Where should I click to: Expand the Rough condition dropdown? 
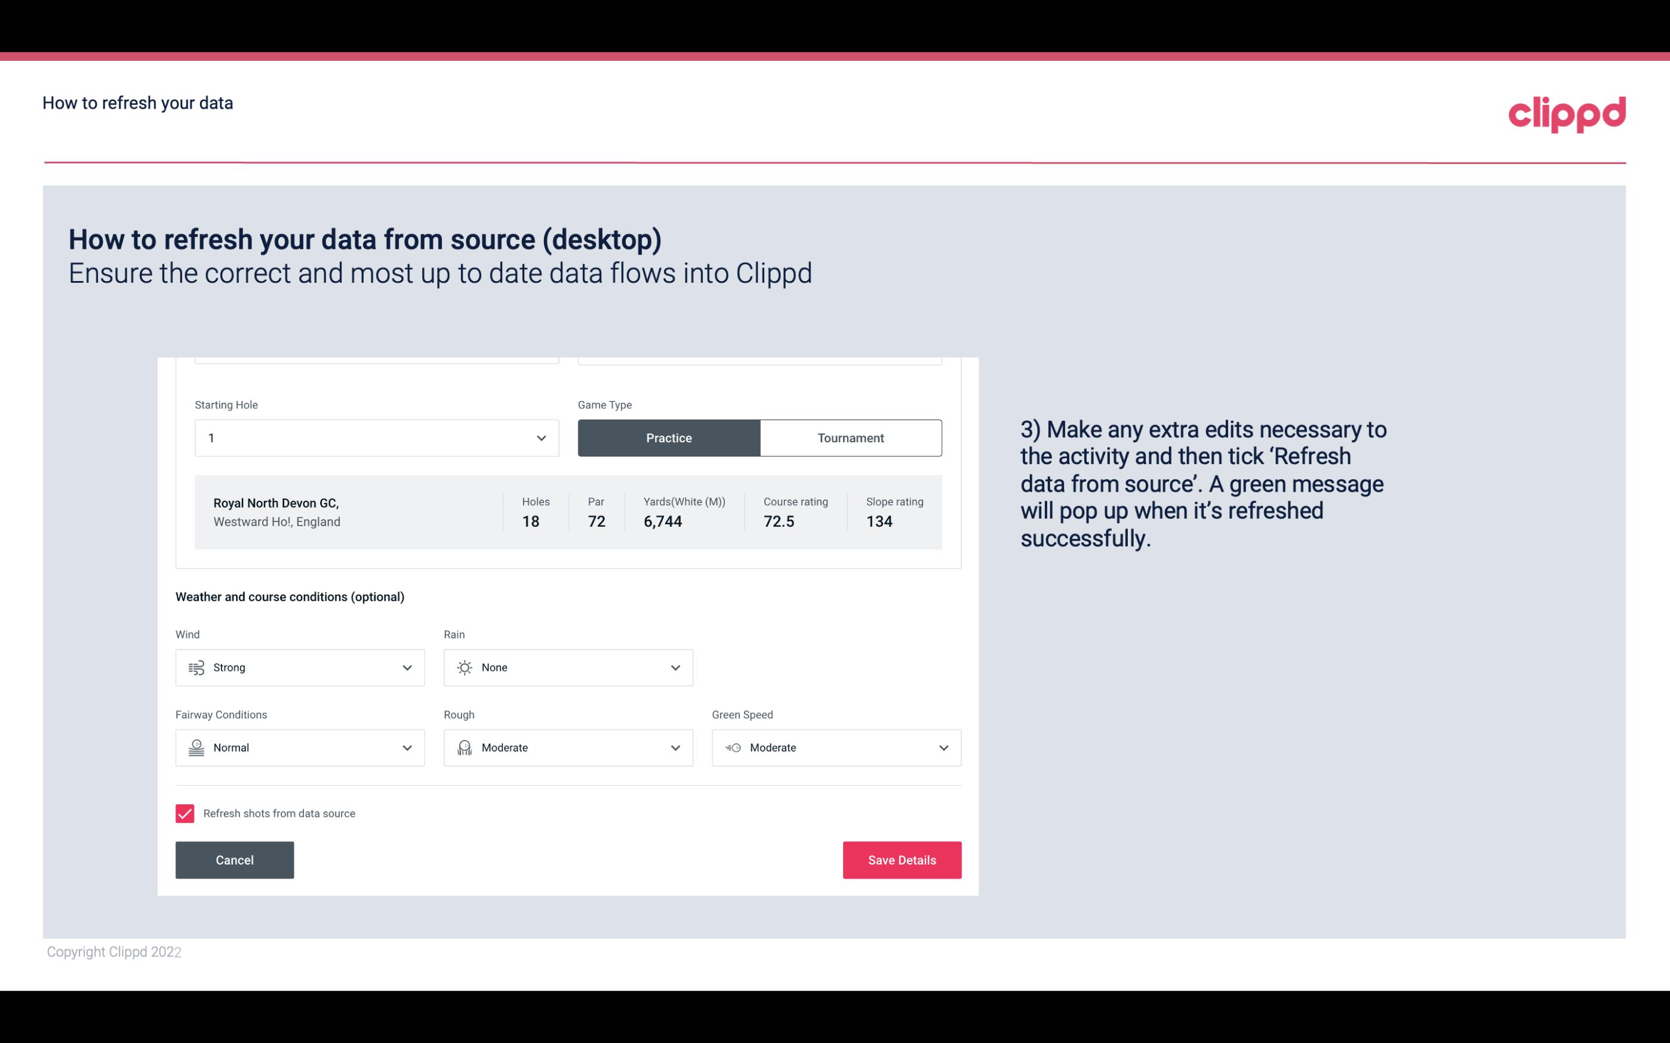pos(675,748)
